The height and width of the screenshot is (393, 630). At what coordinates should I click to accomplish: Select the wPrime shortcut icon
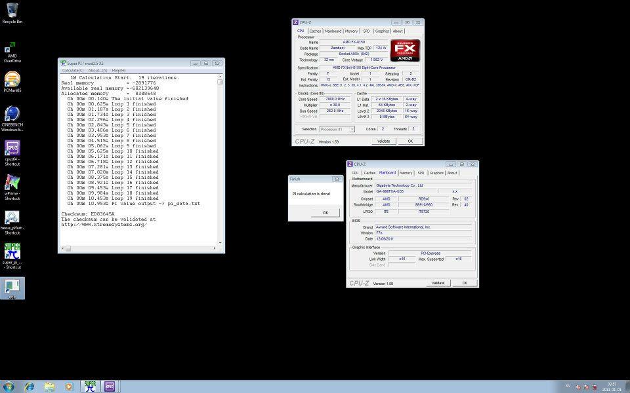click(12, 188)
